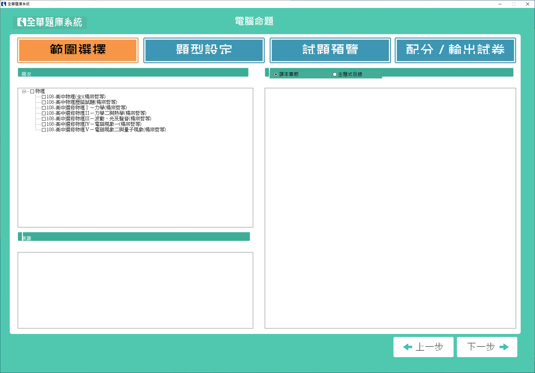Click the 來源 section header
Viewport: 535px width, 373px height.
(134, 237)
